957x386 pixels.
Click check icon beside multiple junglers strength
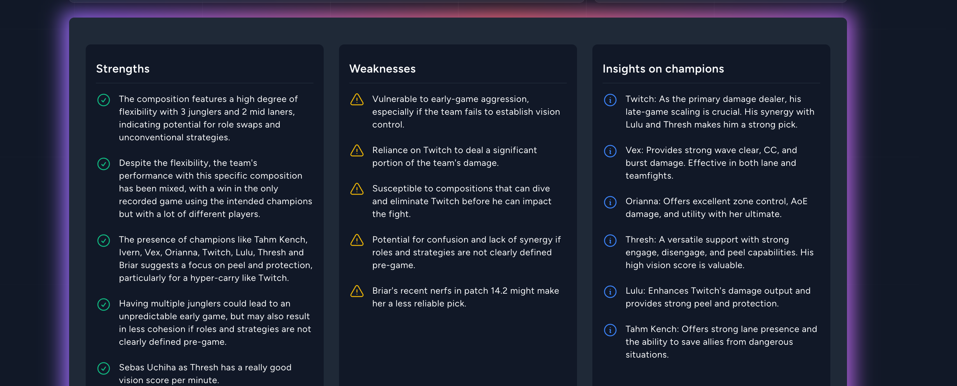pyautogui.click(x=103, y=304)
